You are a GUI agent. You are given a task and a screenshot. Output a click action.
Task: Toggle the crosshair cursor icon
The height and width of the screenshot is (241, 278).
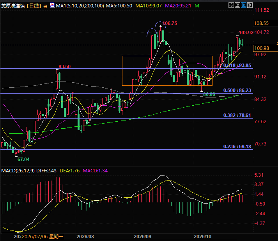click(x=231, y=5)
